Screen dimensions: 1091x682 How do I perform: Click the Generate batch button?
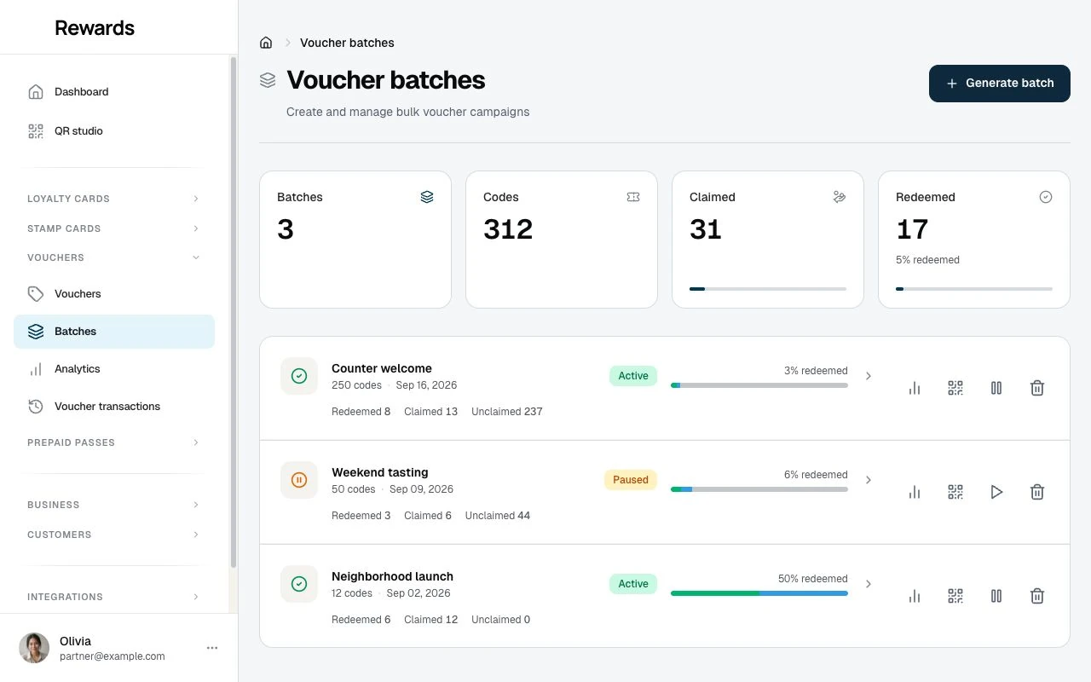click(x=999, y=84)
